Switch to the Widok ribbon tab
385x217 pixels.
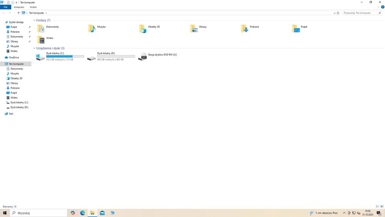pyautogui.click(x=33, y=7)
